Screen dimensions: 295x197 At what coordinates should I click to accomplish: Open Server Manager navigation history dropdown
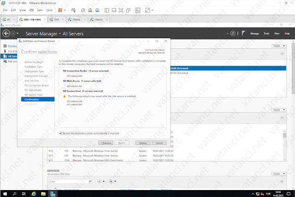[18, 34]
